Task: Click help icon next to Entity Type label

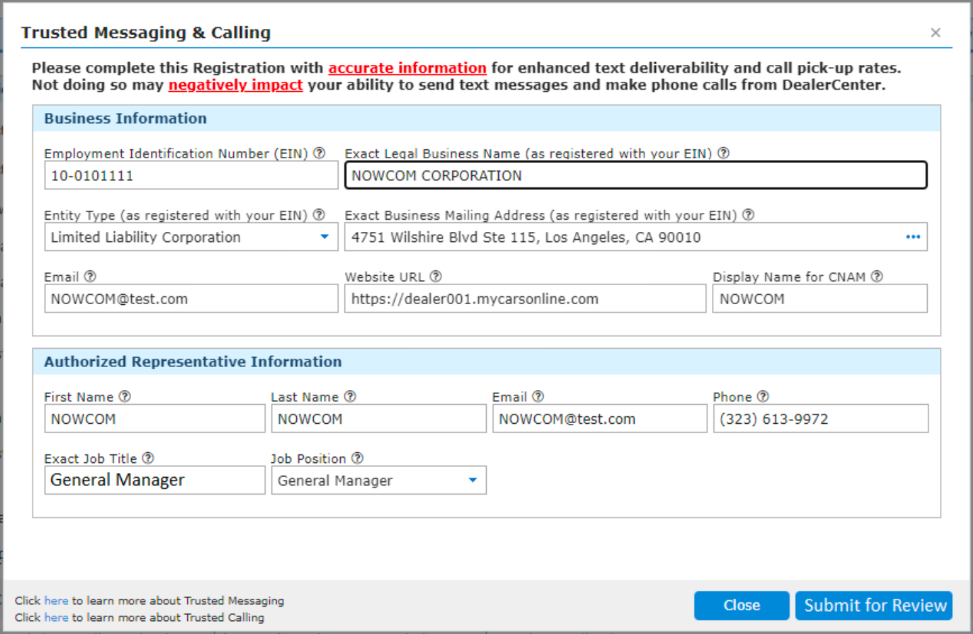Action: 319,215
